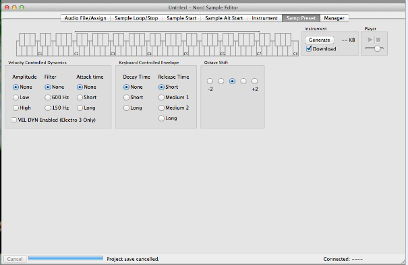Select Amplitude None radio button
Image resolution: width=408 pixels, height=265 pixels.
(16, 87)
